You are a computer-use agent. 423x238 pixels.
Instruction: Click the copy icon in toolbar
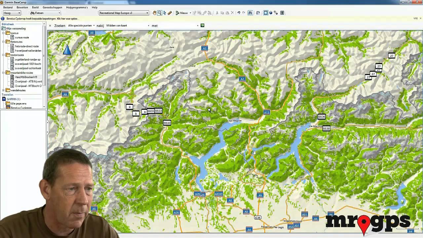pyautogui.click(x=222, y=13)
